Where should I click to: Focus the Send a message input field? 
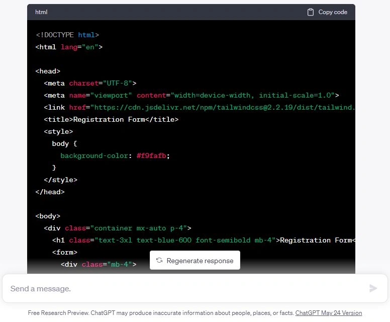(195, 288)
